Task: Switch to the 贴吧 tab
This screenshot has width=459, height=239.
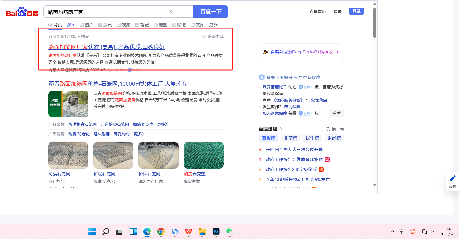Action: 179,25
